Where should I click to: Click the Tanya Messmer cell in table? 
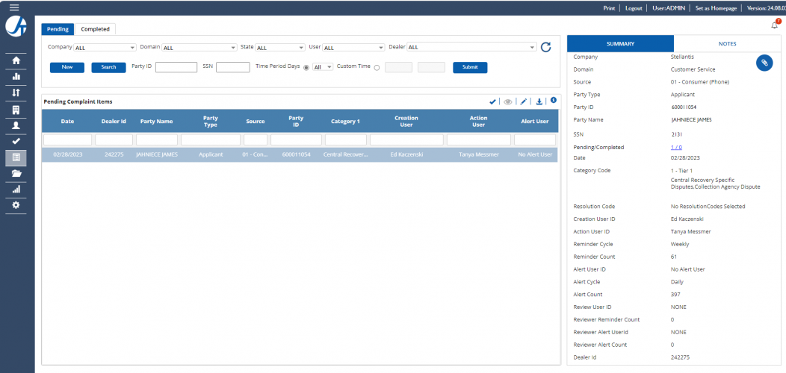479,154
